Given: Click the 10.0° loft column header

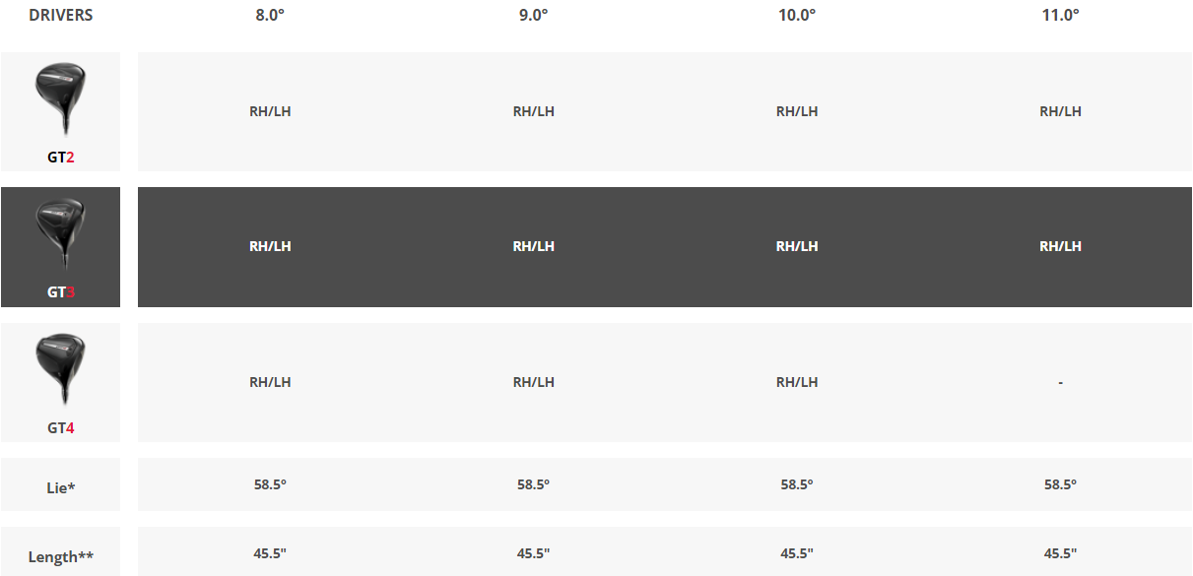Looking at the screenshot, I should [x=797, y=16].
